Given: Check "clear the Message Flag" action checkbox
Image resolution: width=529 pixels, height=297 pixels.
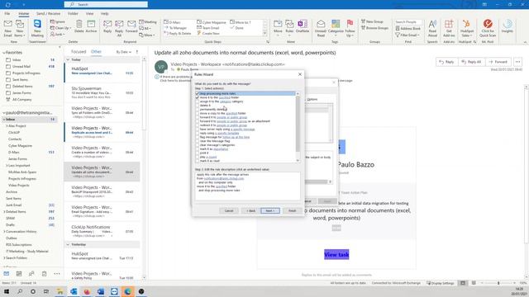Looking at the screenshot, I should tap(198, 141).
